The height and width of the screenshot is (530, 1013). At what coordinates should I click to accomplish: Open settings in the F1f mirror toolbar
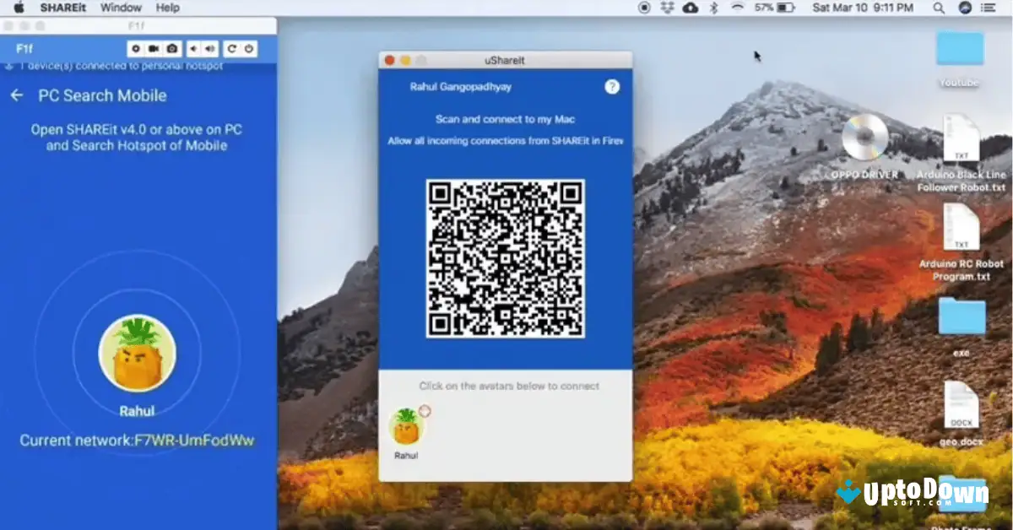(x=136, y=48)
